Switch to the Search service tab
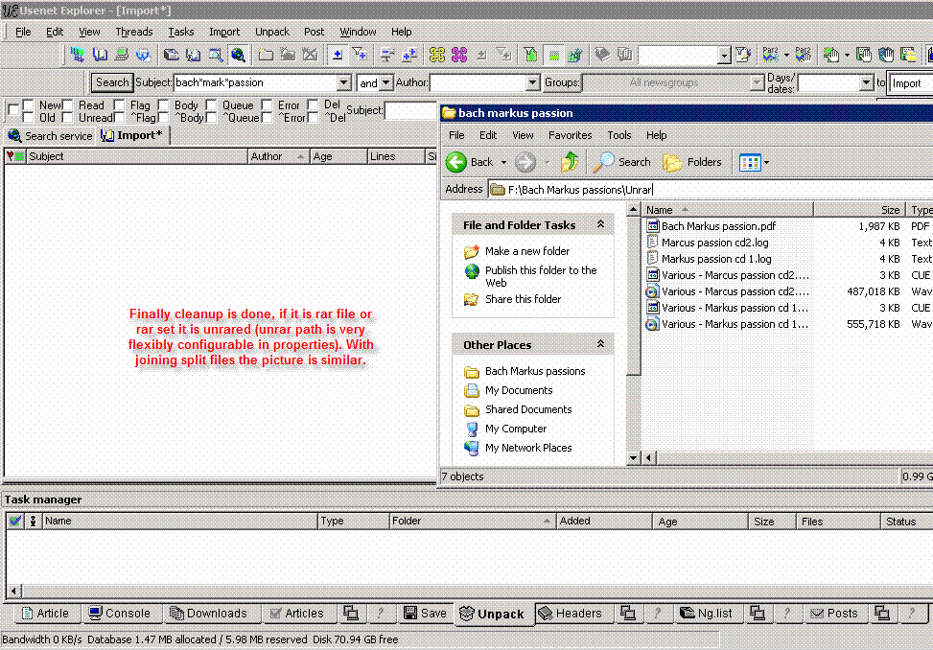Viewport: 933px width, 650px height. pyautogui.click(x=50, y=136)
